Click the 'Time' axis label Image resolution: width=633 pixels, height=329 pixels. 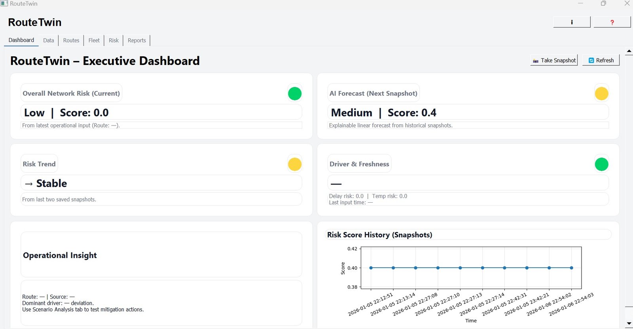coord(471,321)
